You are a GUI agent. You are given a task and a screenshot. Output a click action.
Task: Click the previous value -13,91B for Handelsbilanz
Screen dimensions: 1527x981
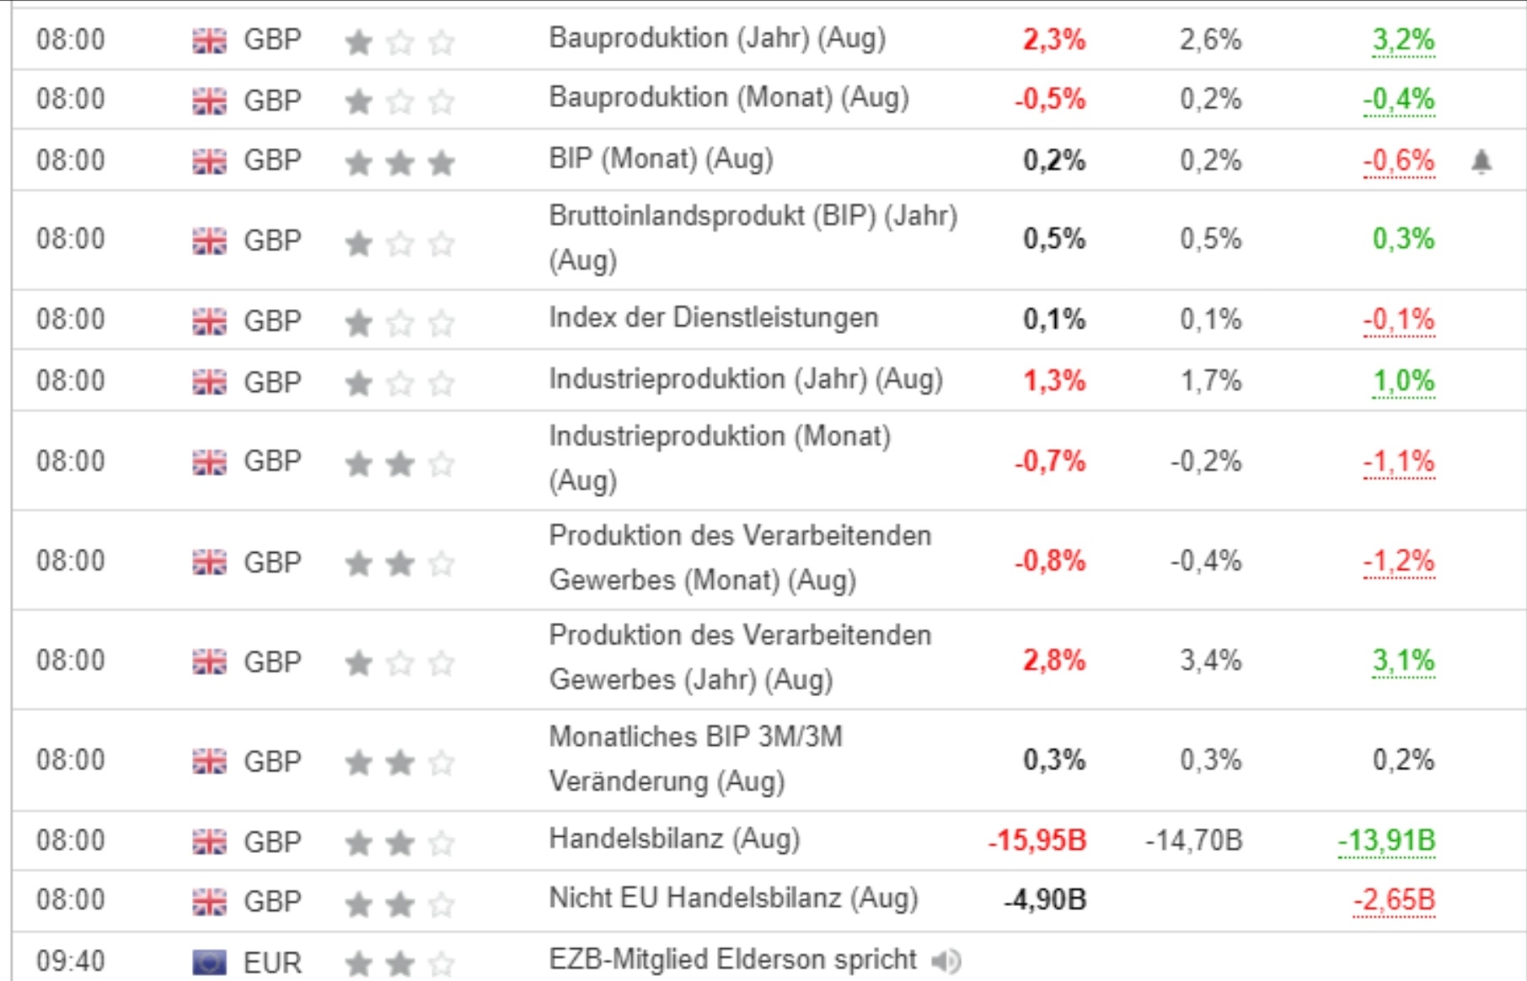[x=1386, y=840]
